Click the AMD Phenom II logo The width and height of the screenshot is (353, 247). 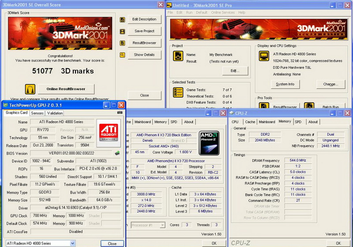(209, 143)
